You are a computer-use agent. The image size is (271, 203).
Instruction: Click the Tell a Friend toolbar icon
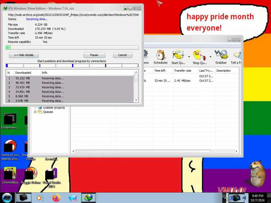coord(236,57)
